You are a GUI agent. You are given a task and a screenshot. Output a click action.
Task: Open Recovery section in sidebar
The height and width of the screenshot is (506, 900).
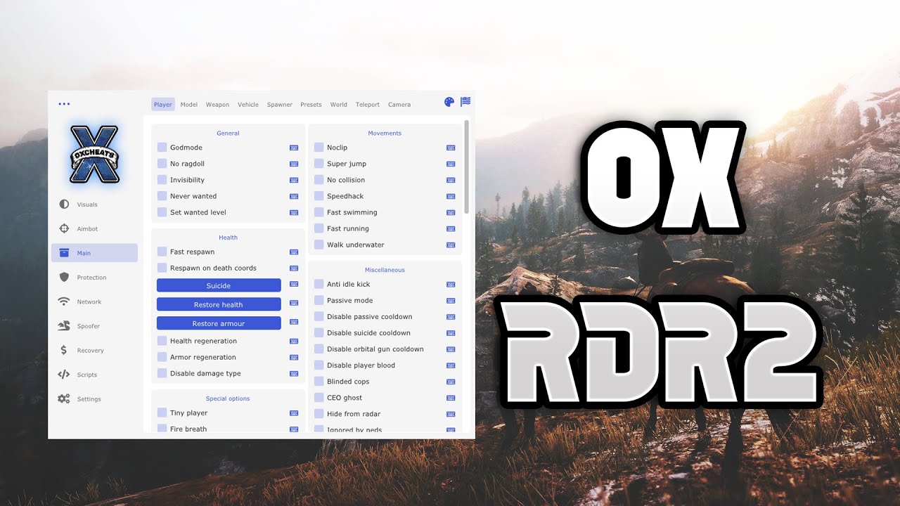click(x=94, y=351)
